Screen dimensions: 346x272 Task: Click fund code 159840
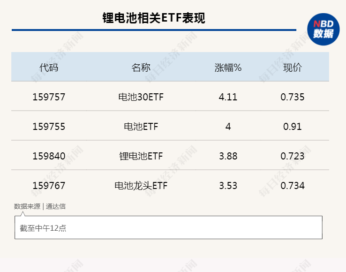point(49,156)
